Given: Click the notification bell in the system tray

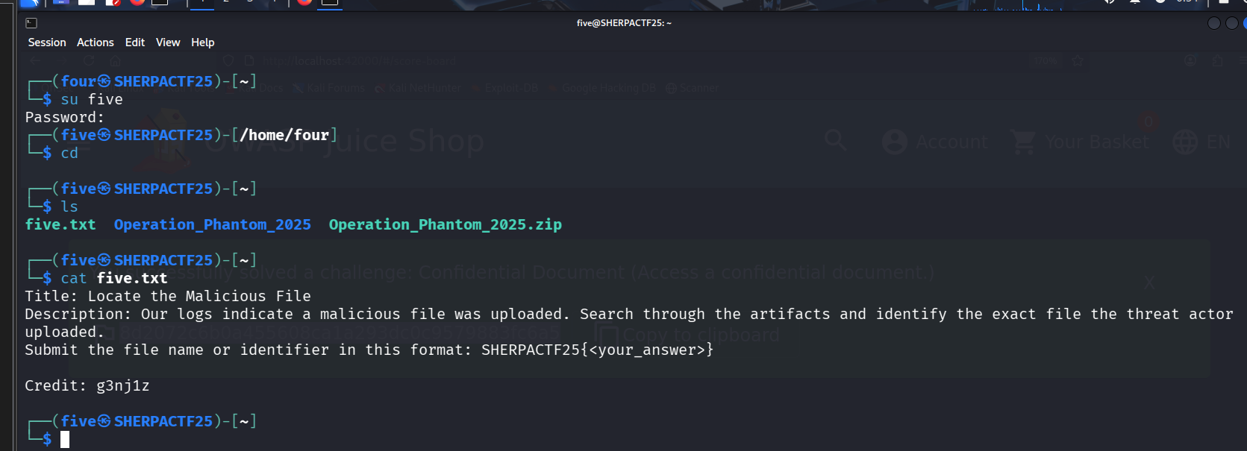Looking at the screenshot, I should [1134, 2].
